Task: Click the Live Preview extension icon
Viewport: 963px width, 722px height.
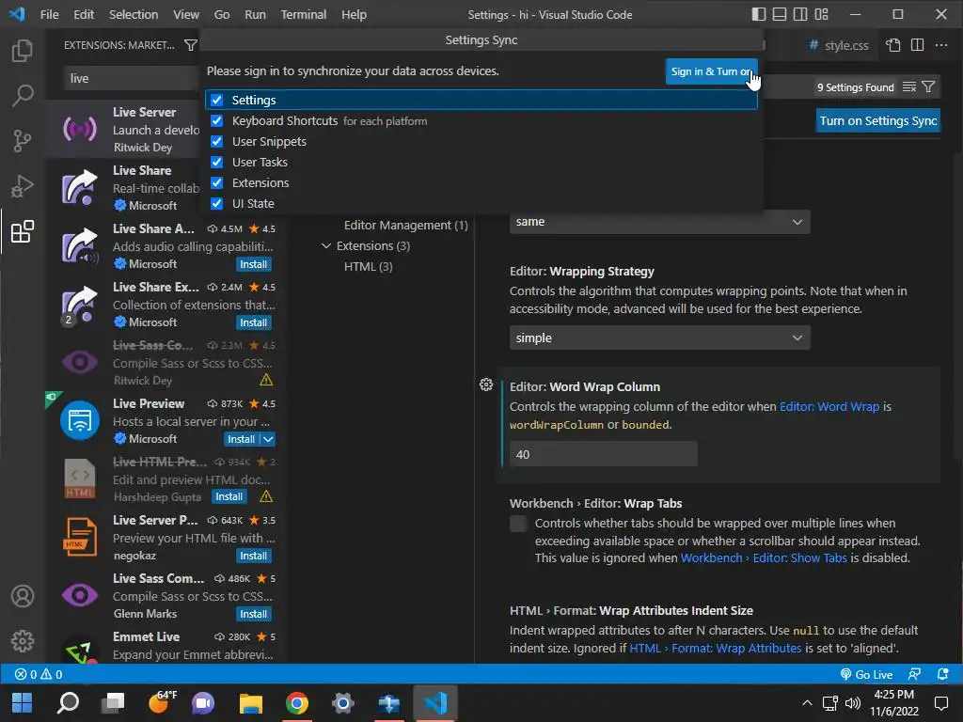Action: 80,420
